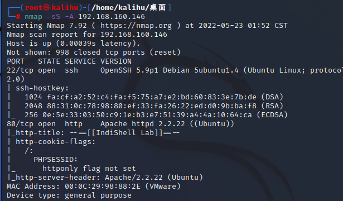Screen dimensions: 343x201
Task: Click the nmap command word in prompt
Action: 33,17
